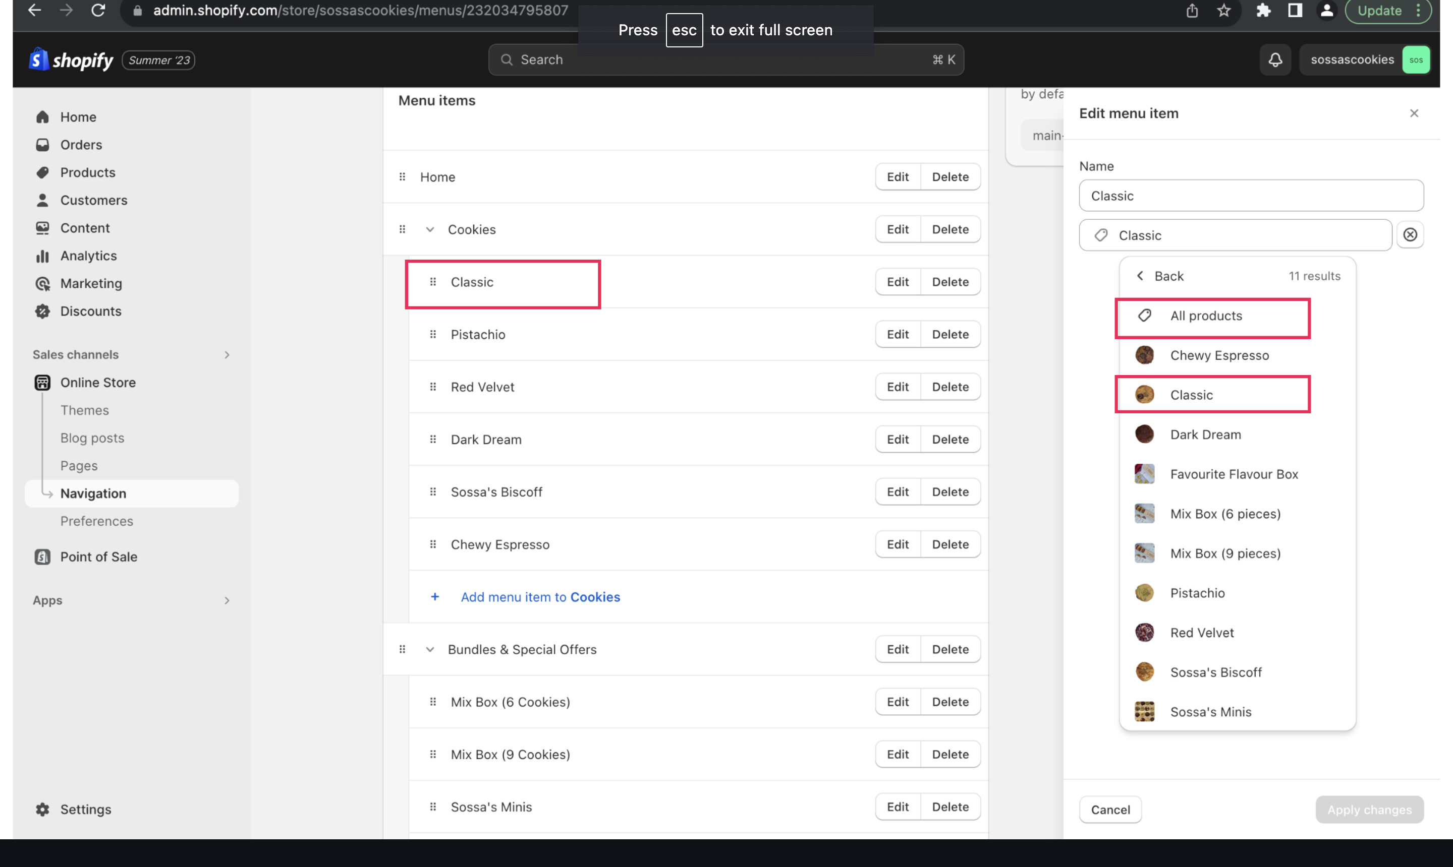Click the Name input field
Screen dimensions: 1453x867
1251,196
